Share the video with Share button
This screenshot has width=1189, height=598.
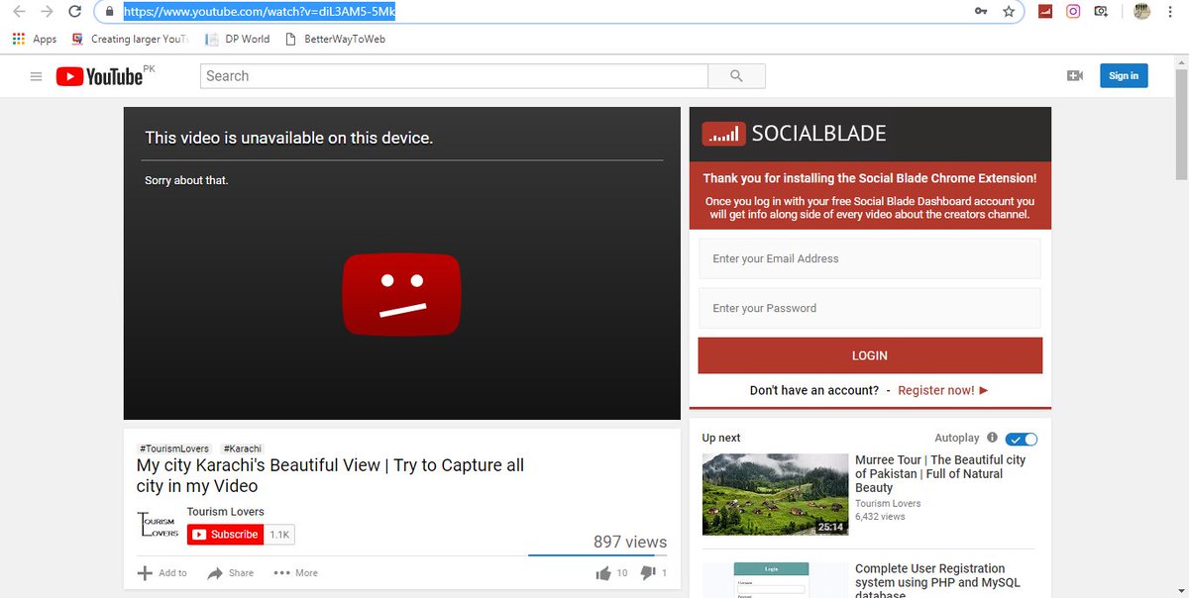[230, 573]
